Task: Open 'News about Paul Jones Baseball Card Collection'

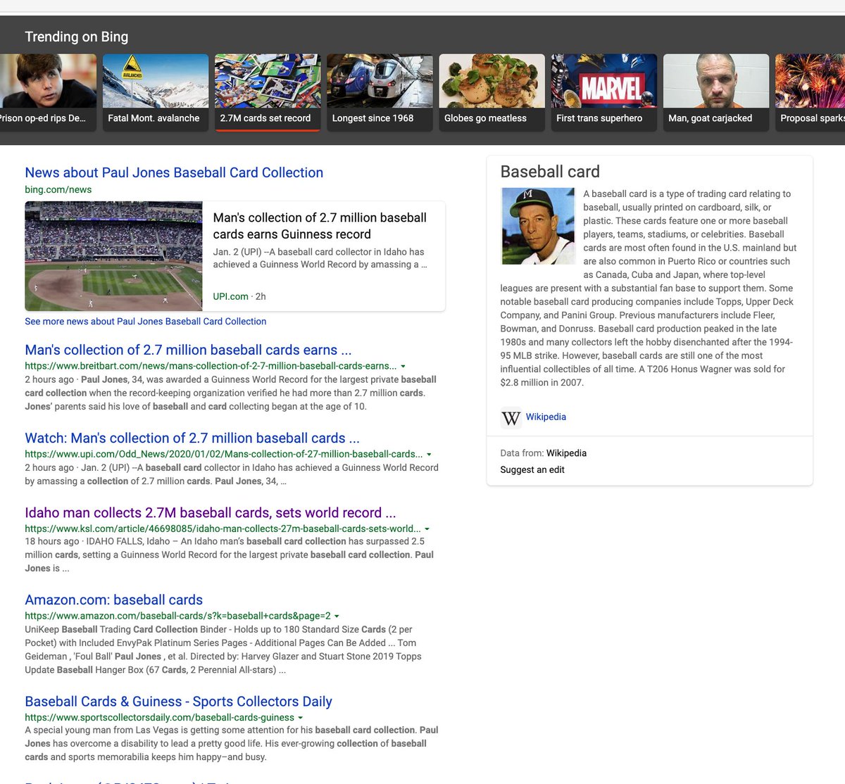Action: coord(174,172)
